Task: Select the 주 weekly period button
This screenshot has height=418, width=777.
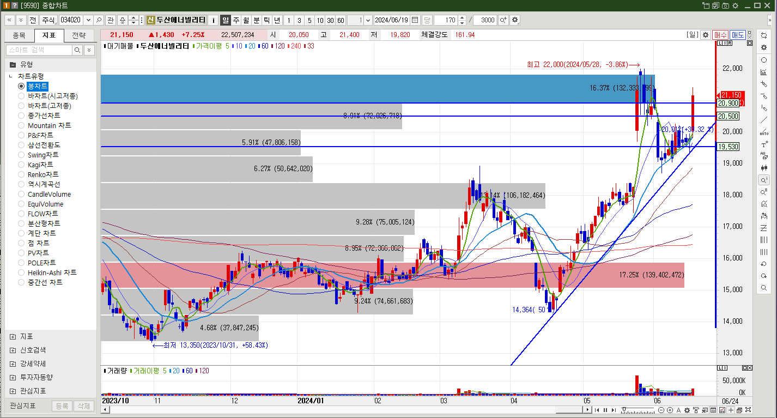Action: click(236, 20)
